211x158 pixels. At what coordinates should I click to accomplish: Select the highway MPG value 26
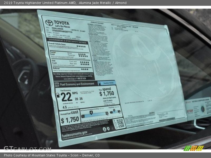pos(81,99)
